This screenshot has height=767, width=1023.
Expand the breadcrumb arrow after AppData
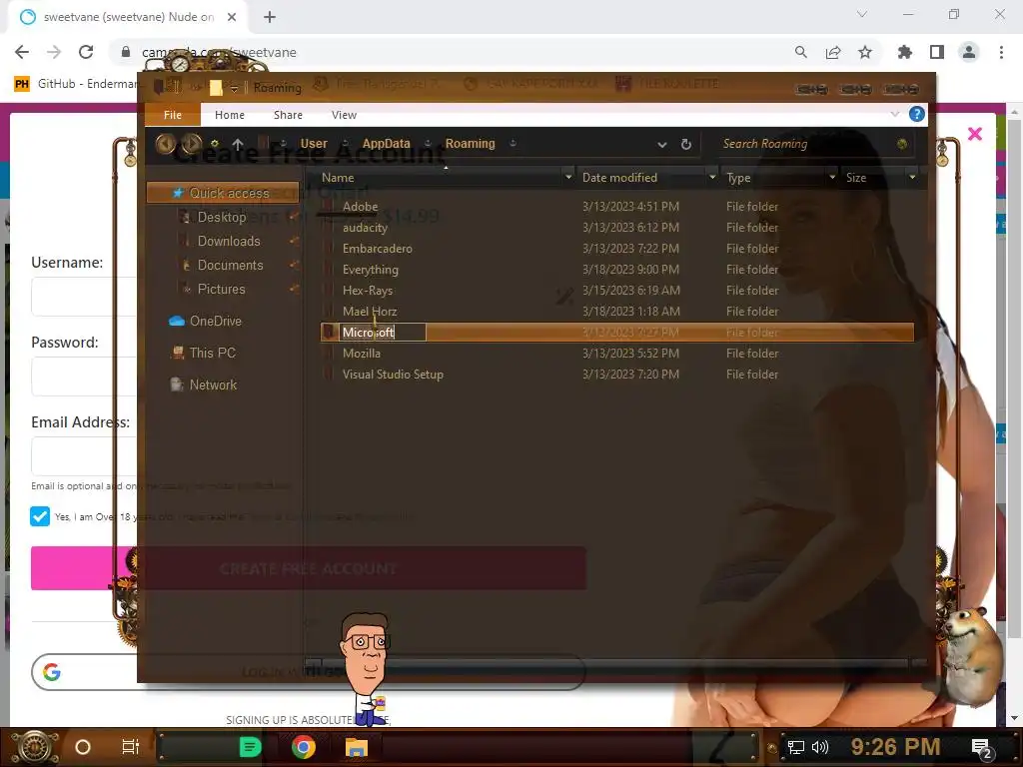pos(428,144)
